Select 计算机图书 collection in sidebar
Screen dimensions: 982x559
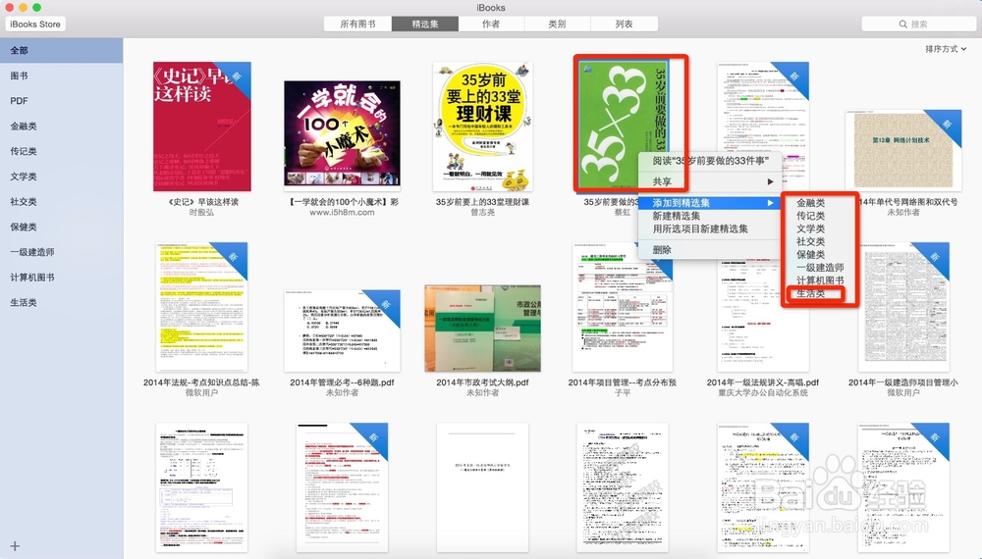61,277
